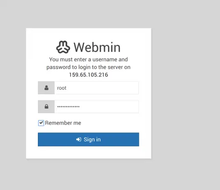Focus the masked password field
This screenshot has width=220, height=190.
click(x=97, y=107)
